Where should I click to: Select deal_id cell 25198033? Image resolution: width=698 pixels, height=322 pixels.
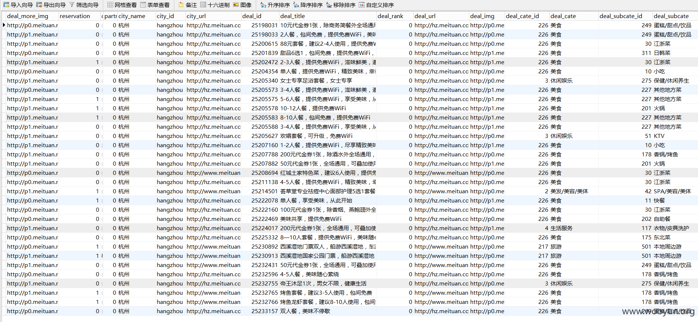tap(260, 34)
